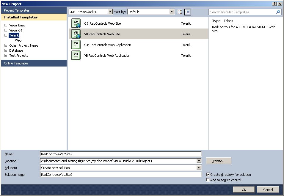Screen dimensions: 284x196
Task: Click the Name text field
Action: coord(121,154)
